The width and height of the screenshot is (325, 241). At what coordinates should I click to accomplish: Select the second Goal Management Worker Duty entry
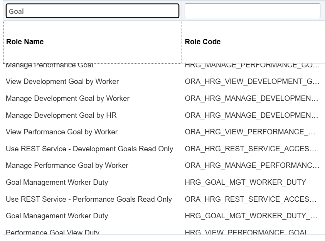[57, 216]
